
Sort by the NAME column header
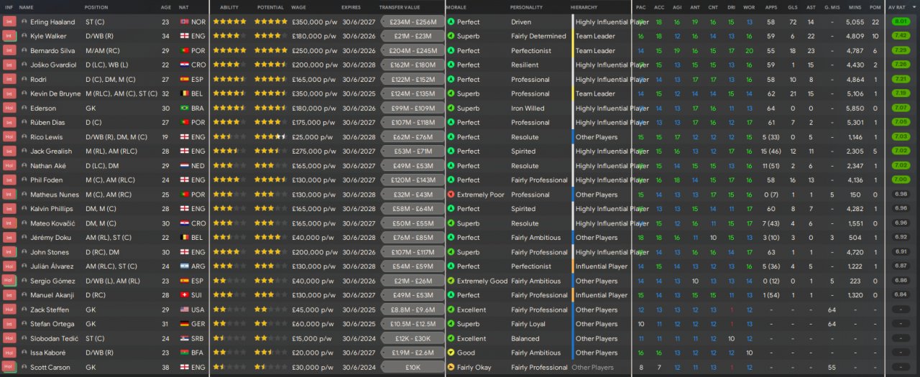(x=27, y=7)
